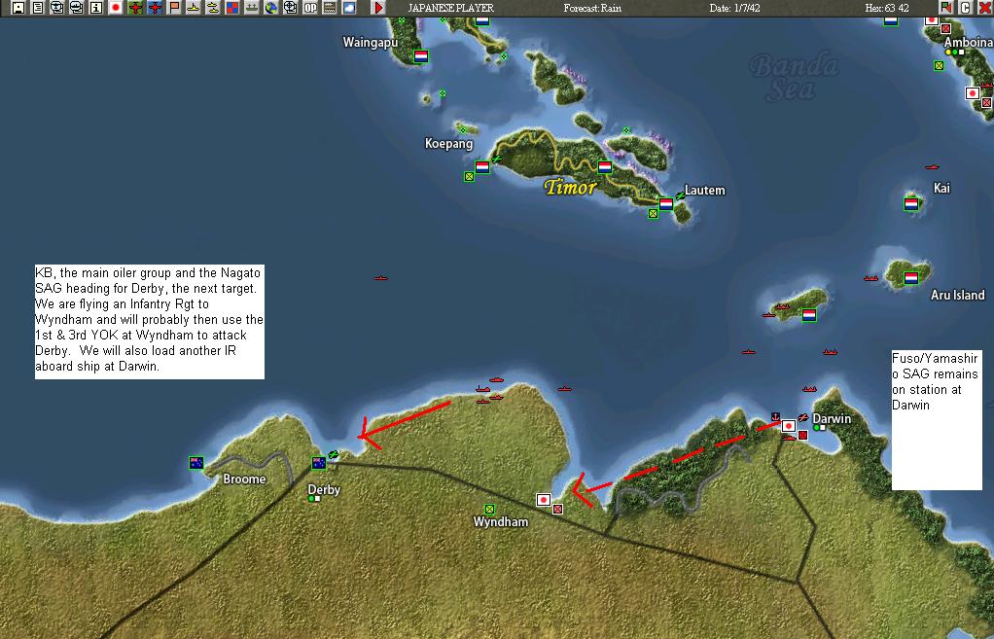Image resolution: width=994 pixels, height=639 pixels.
Task: Click the Japanese rising sun flag toolbar icon
Action: point(116,8)
